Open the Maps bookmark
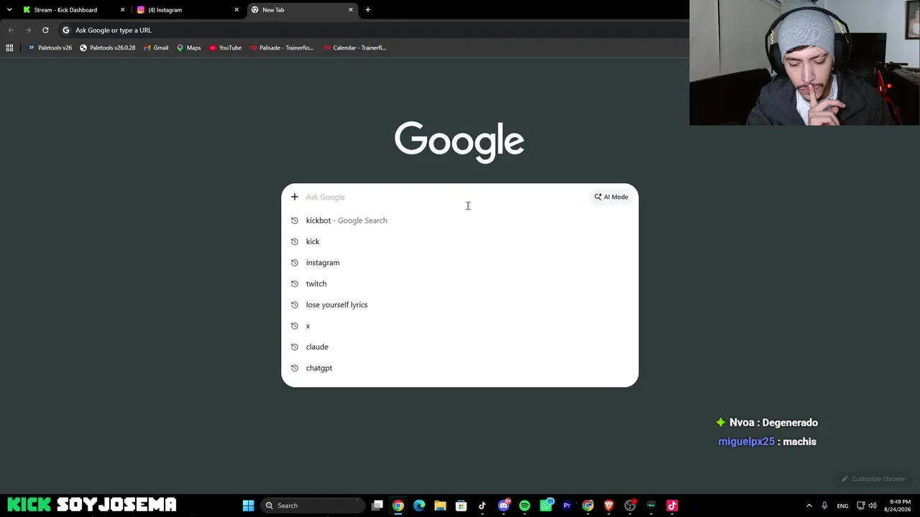 click(x=189, y=48)
